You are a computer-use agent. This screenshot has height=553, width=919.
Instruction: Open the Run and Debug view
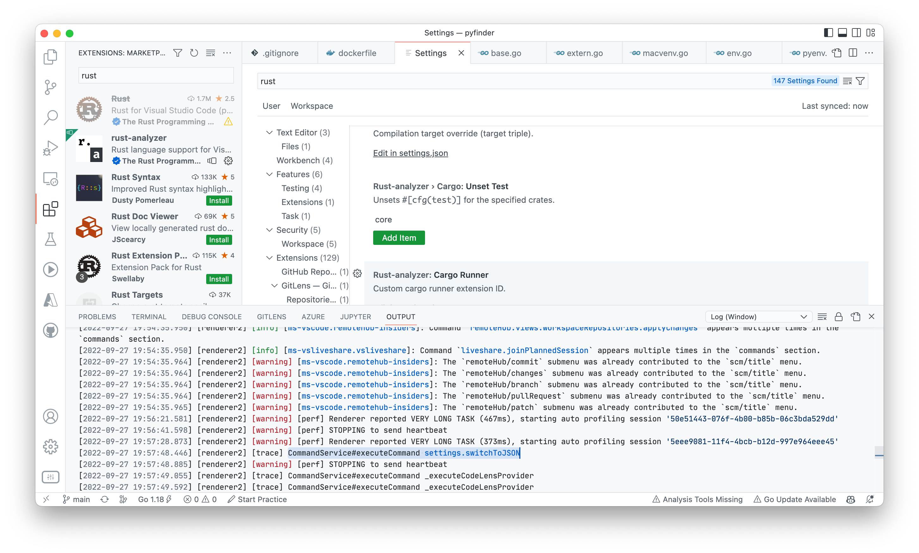pyautogui.click(x=50, y=148)
